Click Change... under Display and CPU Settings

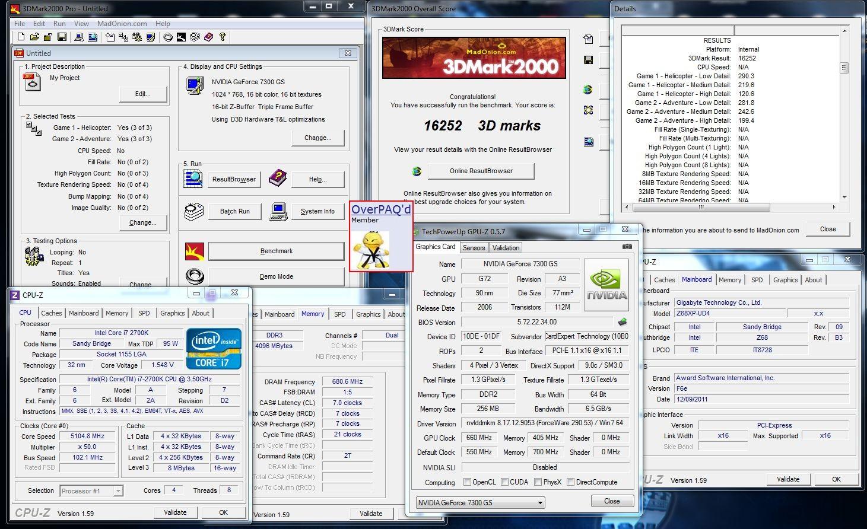click(317, 138)
